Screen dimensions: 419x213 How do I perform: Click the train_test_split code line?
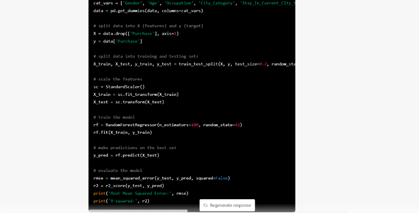[194, 64]
